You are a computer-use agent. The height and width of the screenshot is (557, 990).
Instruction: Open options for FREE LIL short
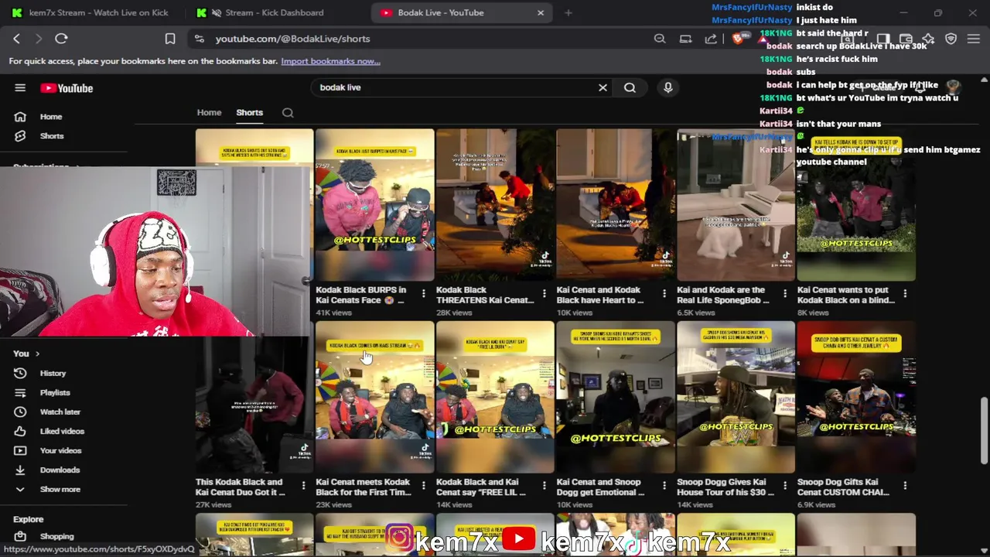544,485
